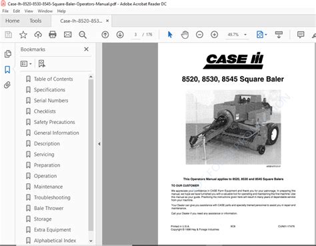Open the Help menu

tap(61, 11)
